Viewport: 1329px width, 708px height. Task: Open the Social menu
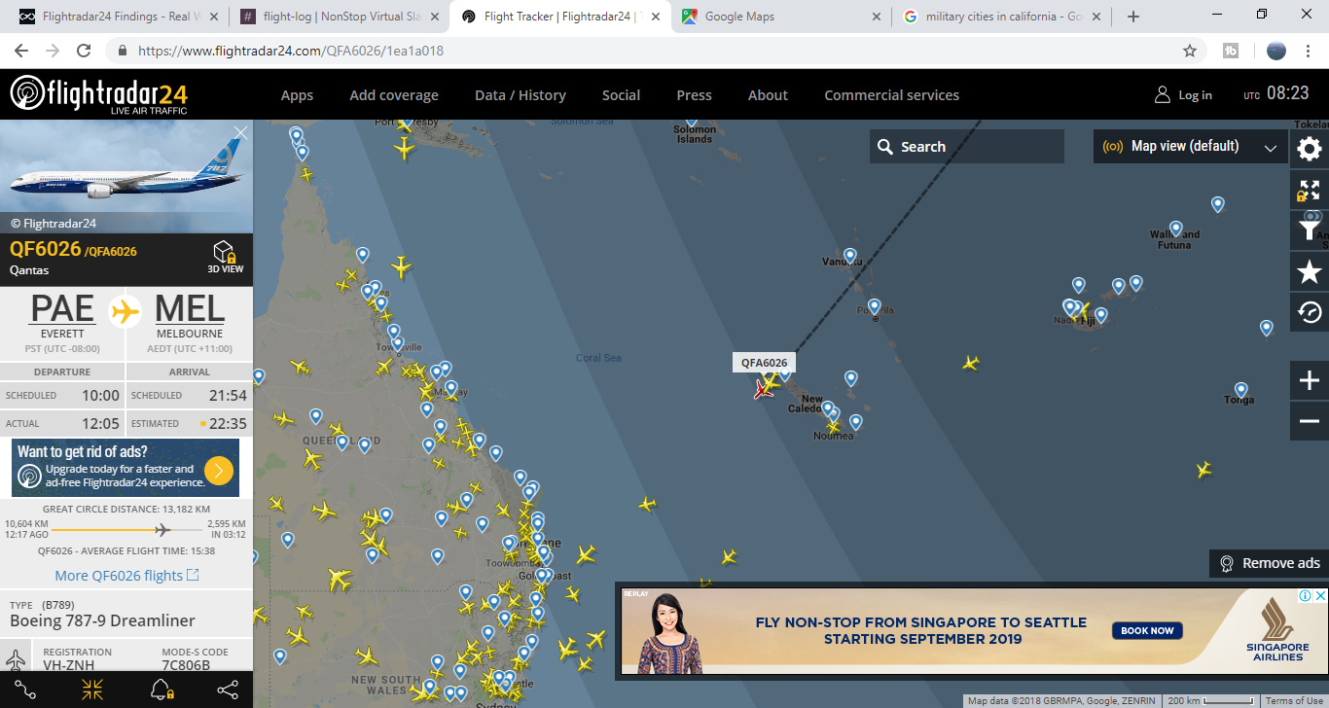[x=621, y=95]
